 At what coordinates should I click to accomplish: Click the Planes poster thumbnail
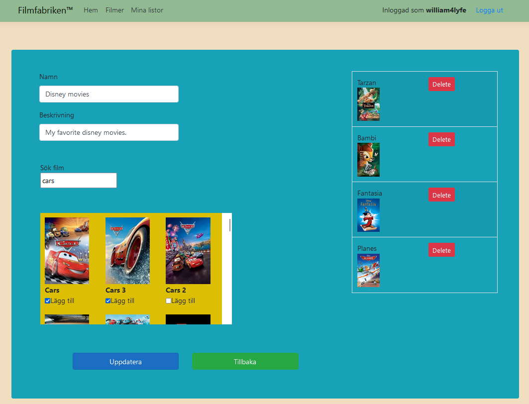click(368, 271)
